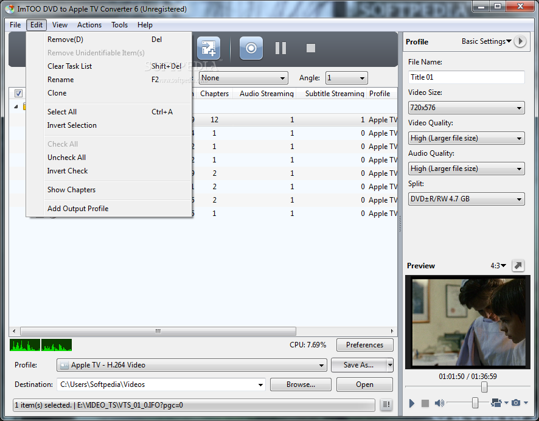Open the View menu
Viewport: 539px width, 421px height.
pos(60,25)
